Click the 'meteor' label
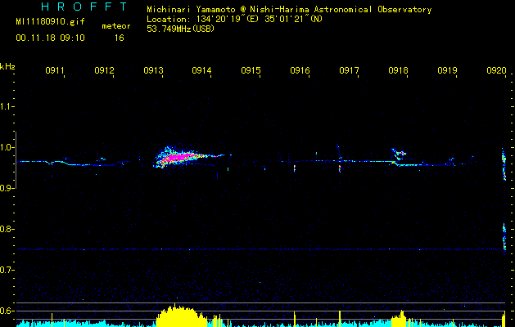The width and height of the screenshot is (515, 327). 116,26
